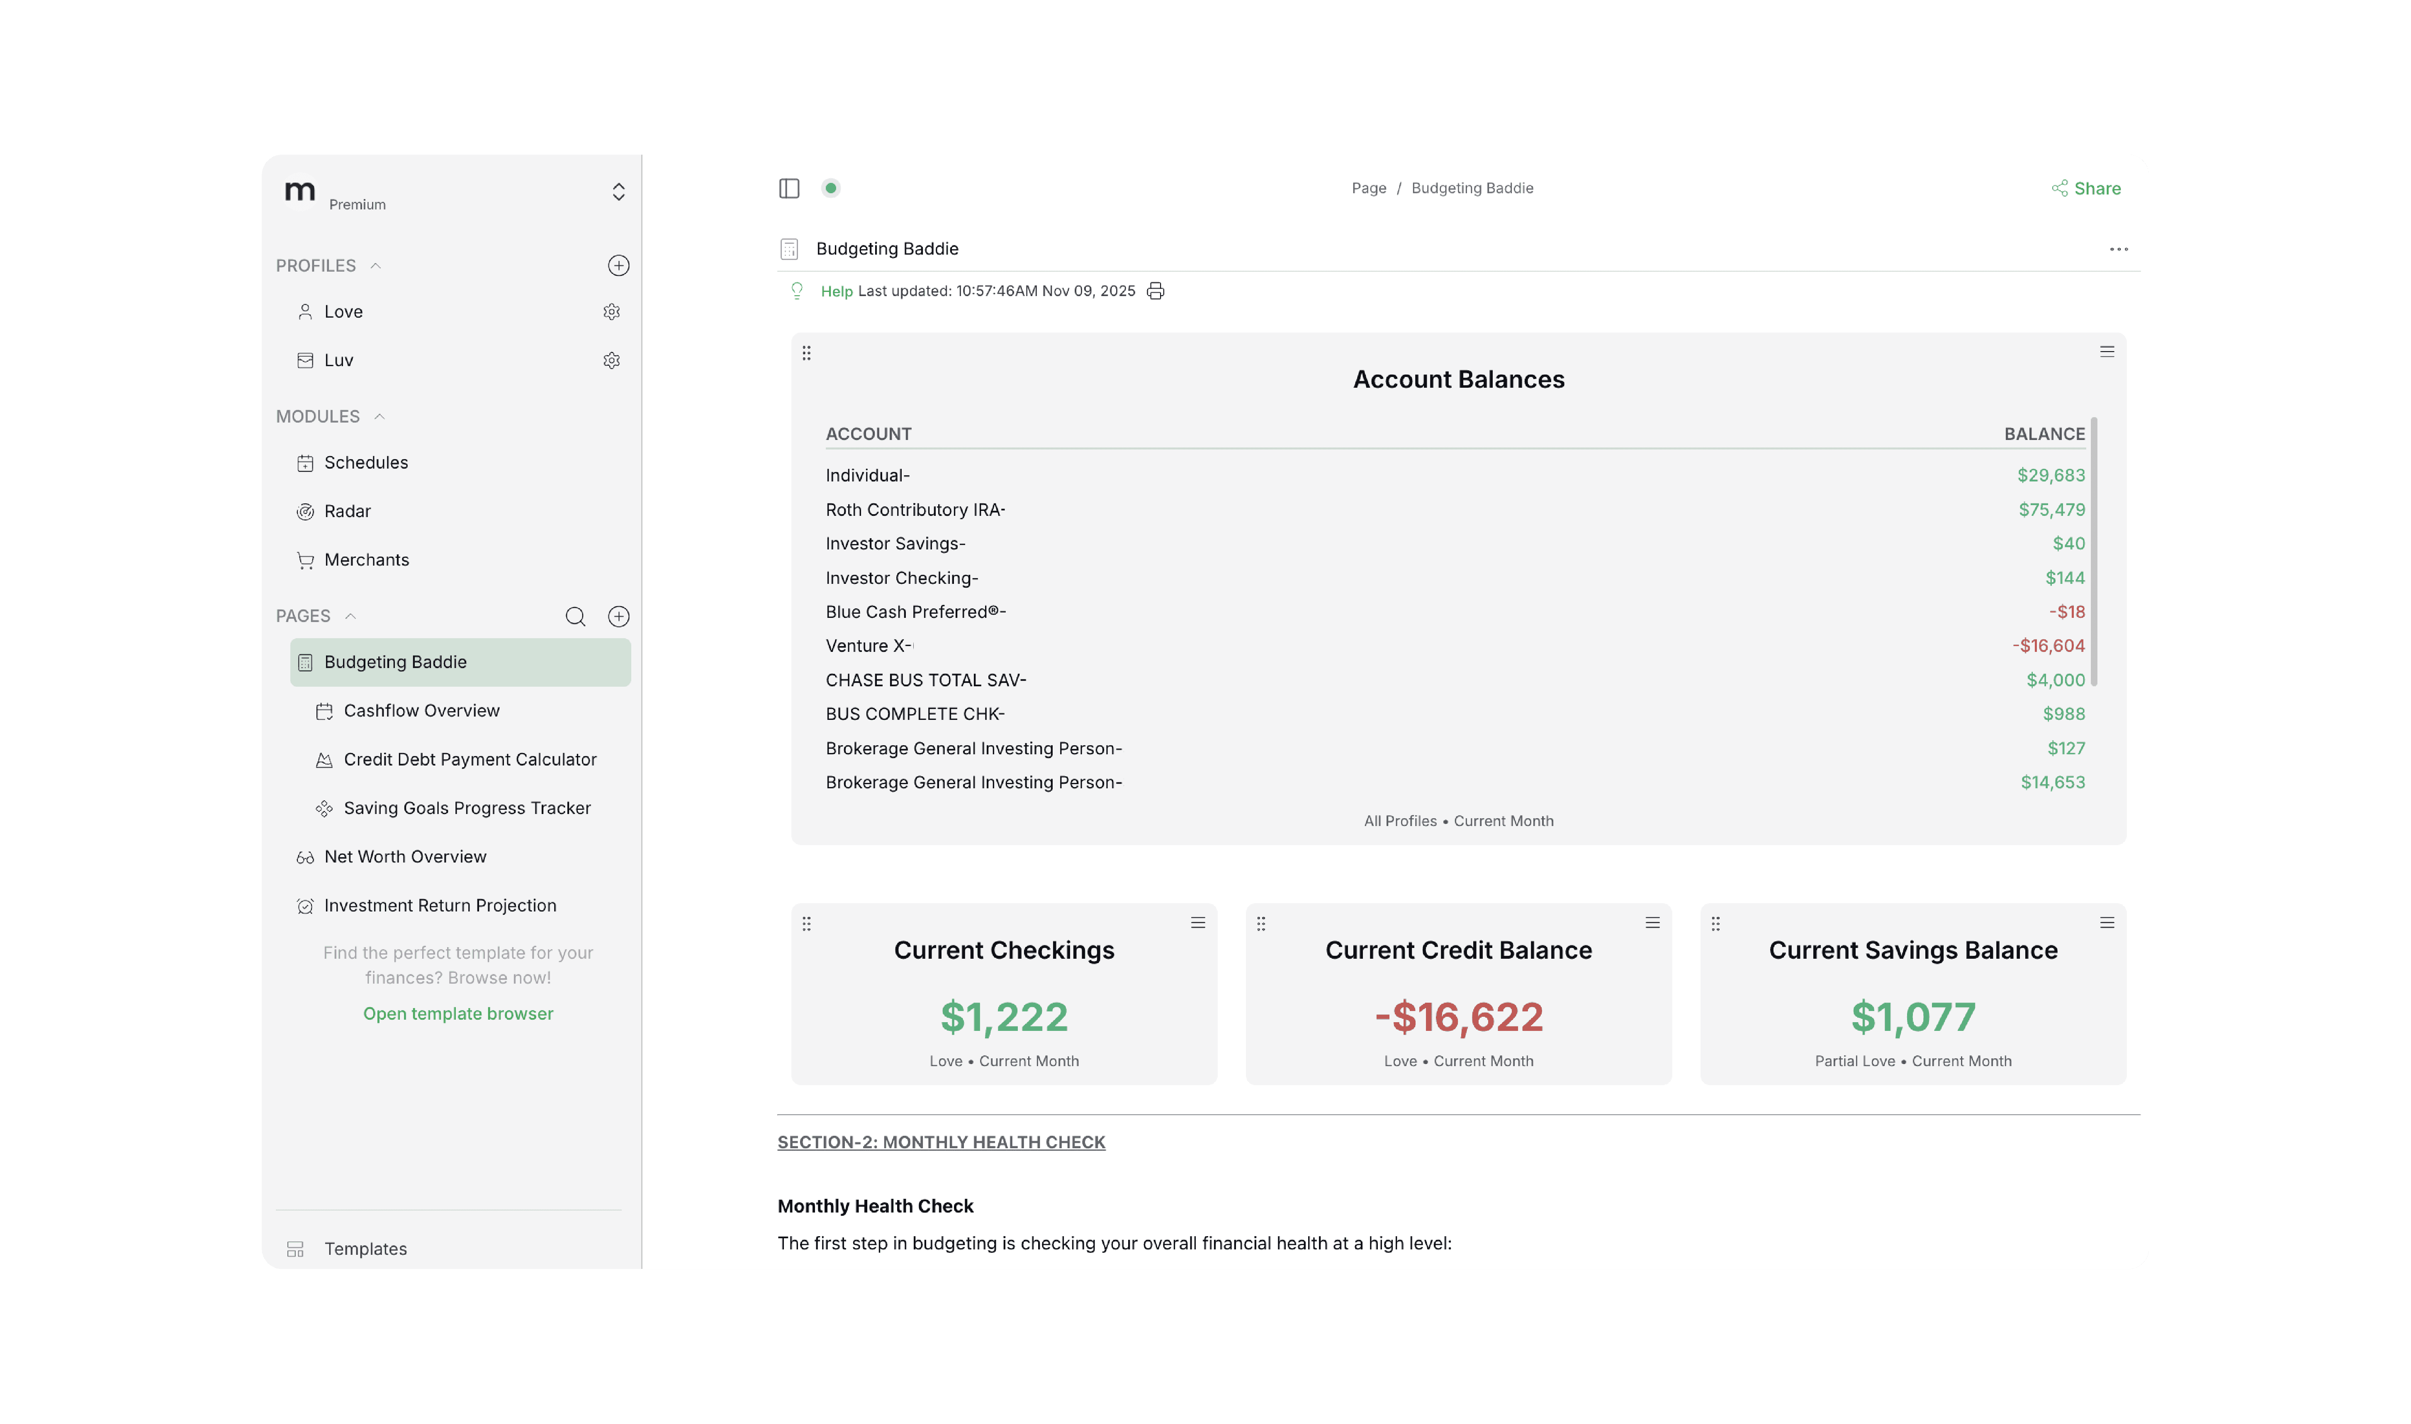Viewport: 2411px width, 1424px height.
Task: Collapse the PAGES section
Action: click(350, 616)
